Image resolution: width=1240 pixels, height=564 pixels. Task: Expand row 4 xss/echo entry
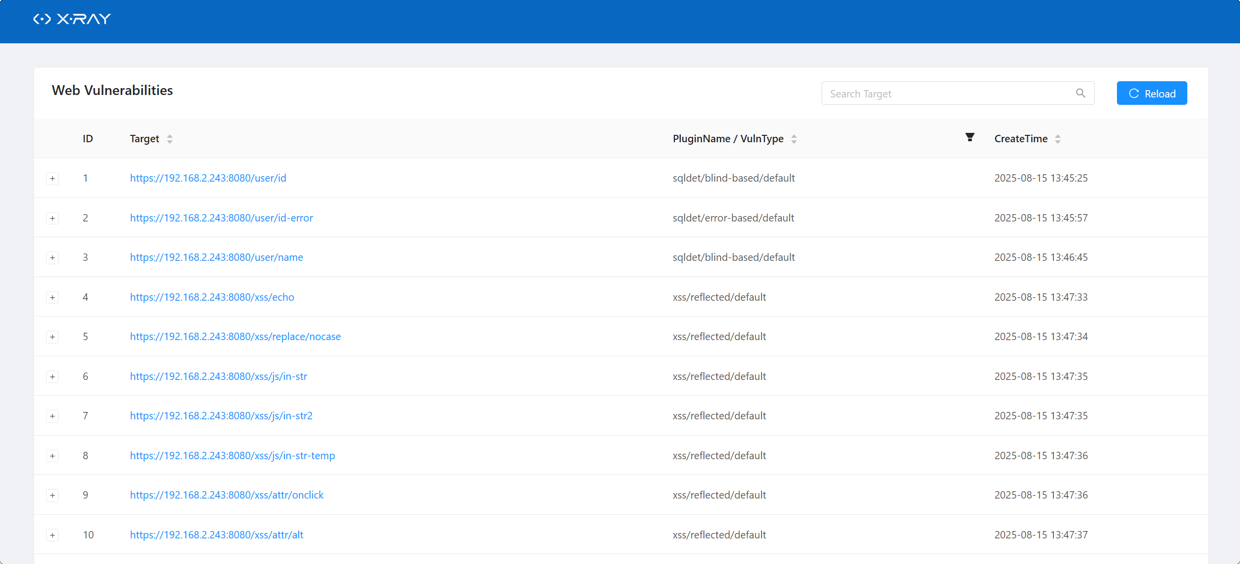click(x=53, y=297)
